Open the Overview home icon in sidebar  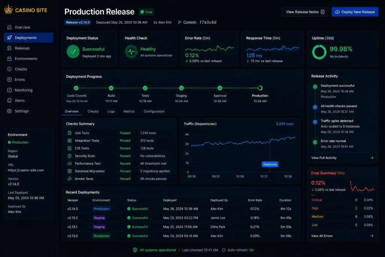point(9,27)
